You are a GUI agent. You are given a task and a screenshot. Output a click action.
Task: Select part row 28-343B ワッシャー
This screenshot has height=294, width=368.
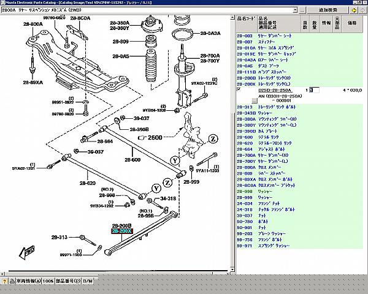pos(299,113)
